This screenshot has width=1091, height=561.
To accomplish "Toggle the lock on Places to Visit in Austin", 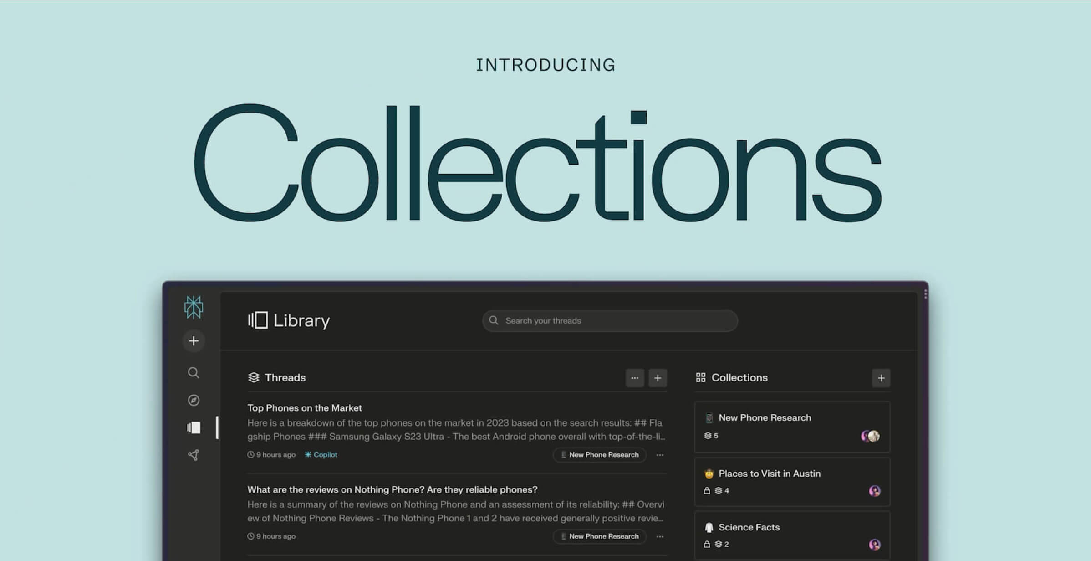I will (x=706, y=491).
